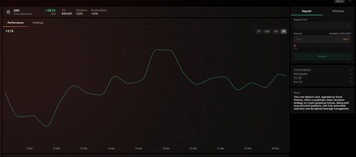Click the 30d Return label
The height and width of the screenshot is (157, 356).
[82, 10]
